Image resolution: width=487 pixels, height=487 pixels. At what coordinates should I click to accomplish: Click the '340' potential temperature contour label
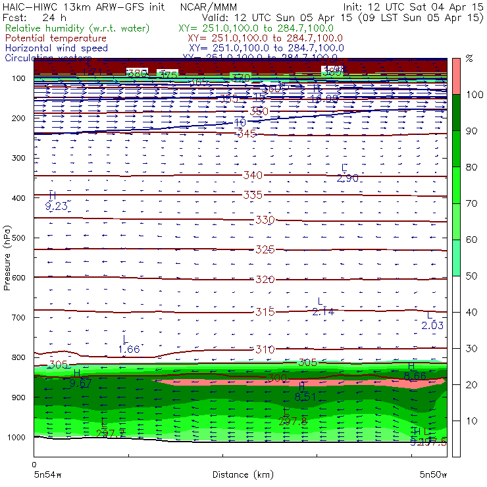click(x=253, y=175)
